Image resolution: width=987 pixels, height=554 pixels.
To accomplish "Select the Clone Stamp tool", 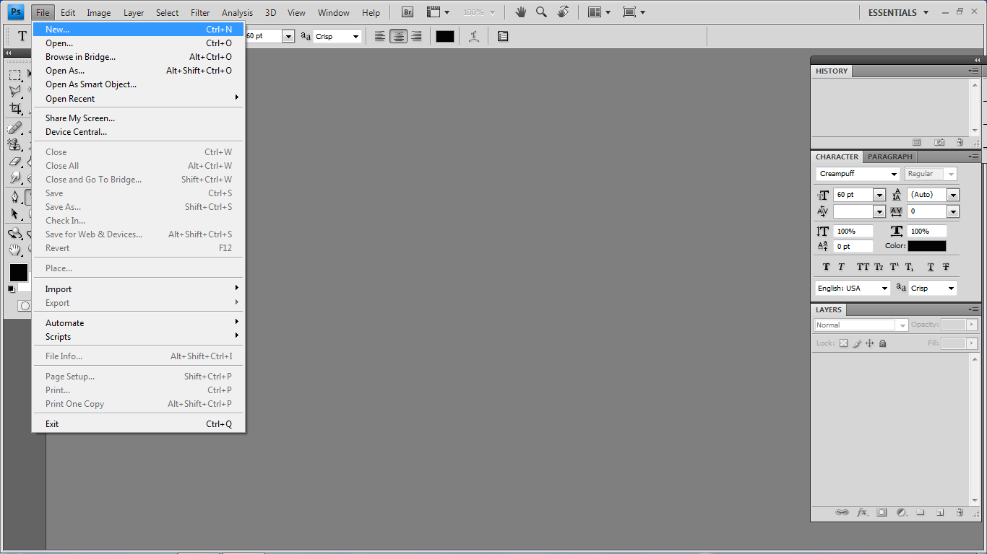I will point(14,145).
